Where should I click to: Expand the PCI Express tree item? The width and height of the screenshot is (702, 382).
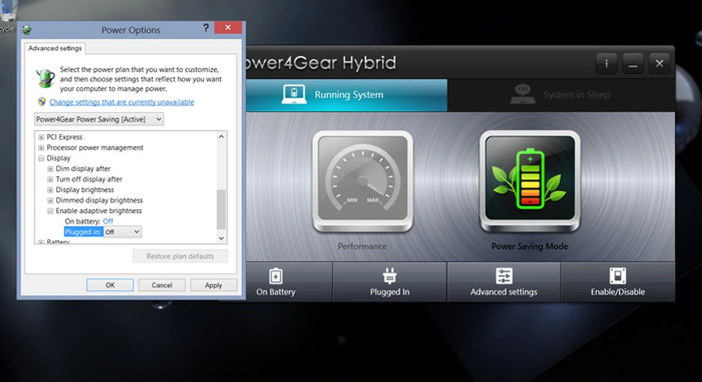[41, 137]
